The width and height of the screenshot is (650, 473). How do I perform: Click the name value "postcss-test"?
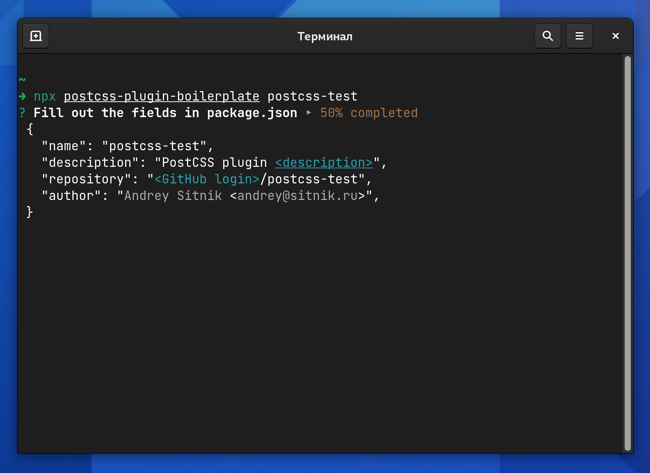click(x=154, y=146)
